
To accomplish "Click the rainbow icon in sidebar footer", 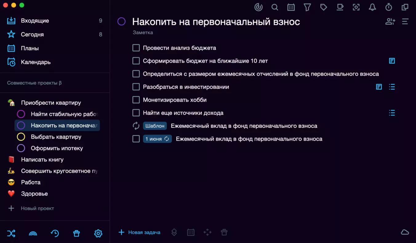I will 33,234.
